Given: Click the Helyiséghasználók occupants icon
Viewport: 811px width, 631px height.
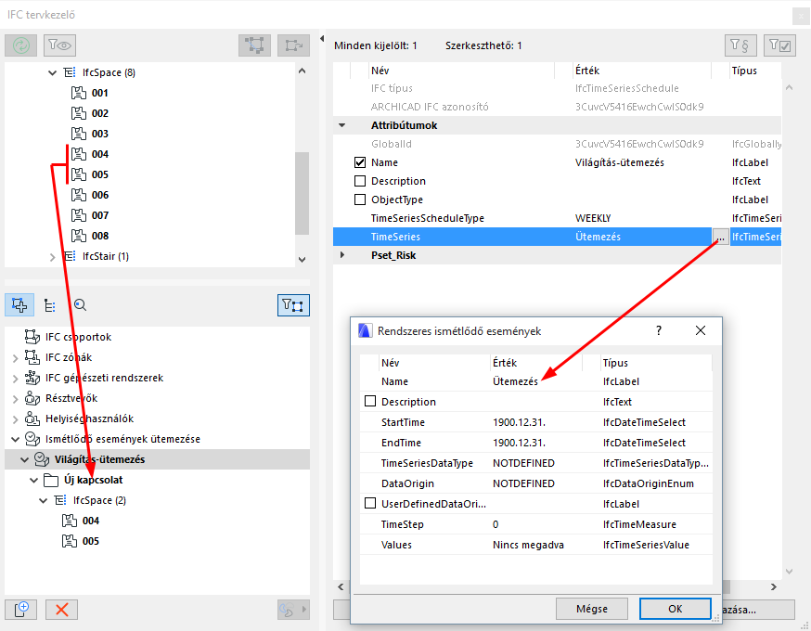Looking at the screenshot, I should [32, 419].
